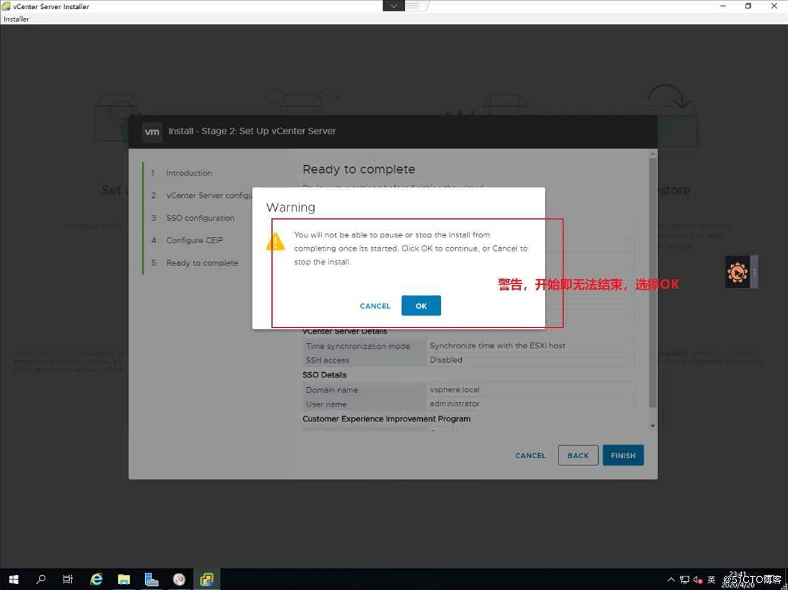Click the wizard scrollbar down arrow
Screen dimensions: 788x590
(x=653, y=426)
